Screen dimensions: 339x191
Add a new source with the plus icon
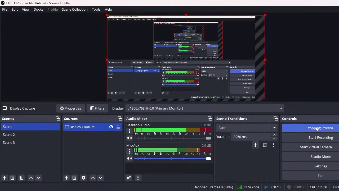[66, 178]
